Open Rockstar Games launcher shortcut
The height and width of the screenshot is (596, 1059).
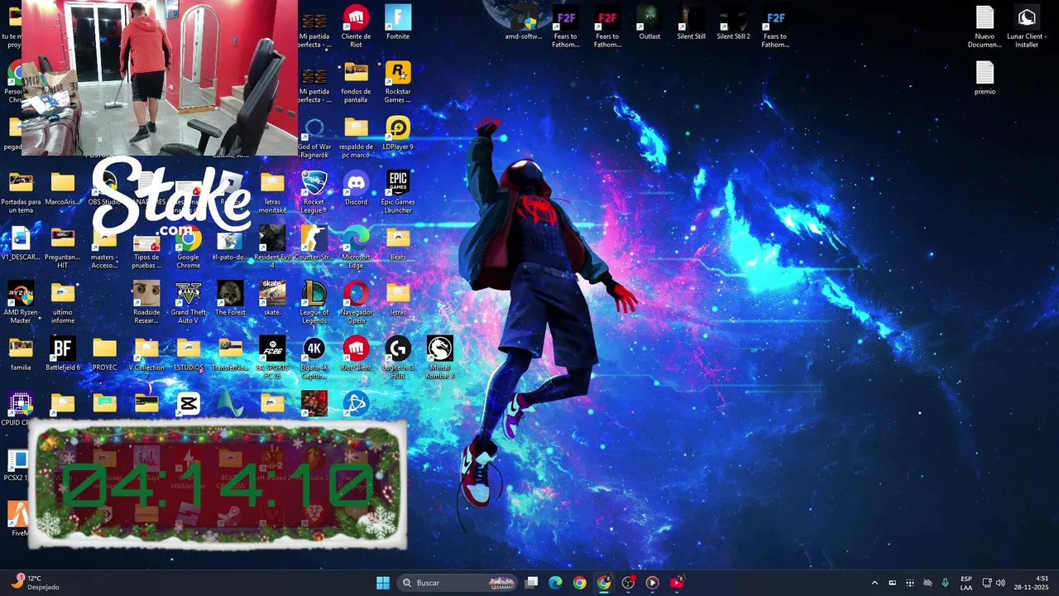click(398, 82)
